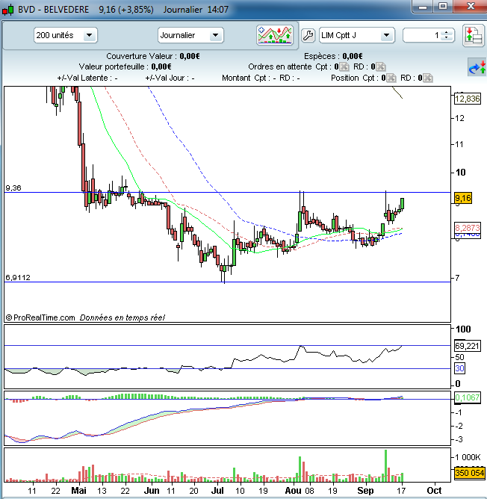The width and height of the screenshot is (487, 499).
Task: Open the indicators chart icon button
Action: tap(275, 35)
